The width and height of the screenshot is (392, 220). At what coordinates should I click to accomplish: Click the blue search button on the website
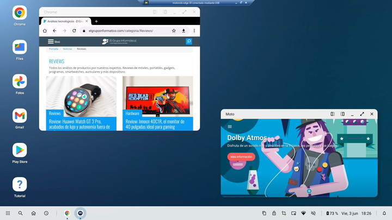tap(189, 41)
